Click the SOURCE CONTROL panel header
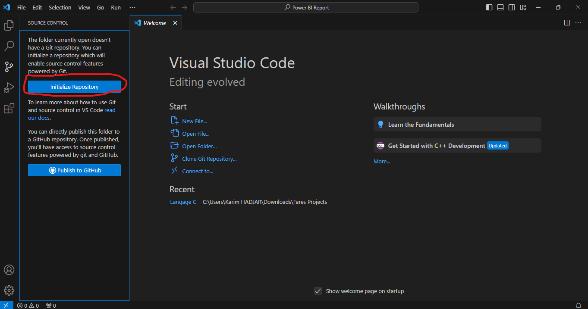Image resolution: width=588 pixels, height=309 pixels. 48,23
